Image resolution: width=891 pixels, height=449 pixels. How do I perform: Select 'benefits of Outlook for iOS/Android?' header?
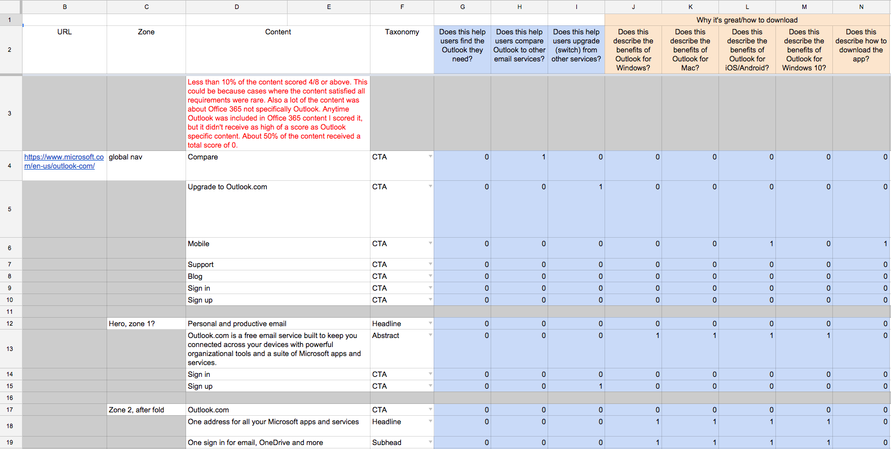[x=747, y=50]
